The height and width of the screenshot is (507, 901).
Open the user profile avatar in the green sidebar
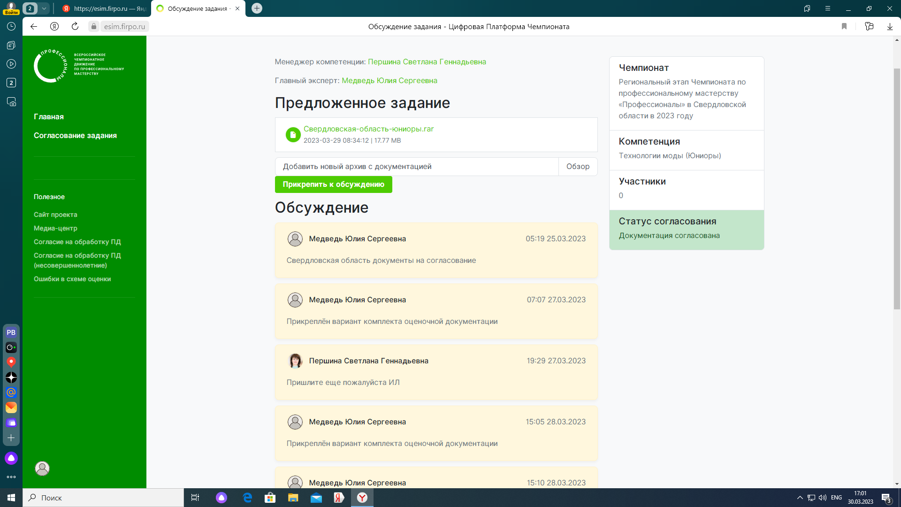[42, 468]
